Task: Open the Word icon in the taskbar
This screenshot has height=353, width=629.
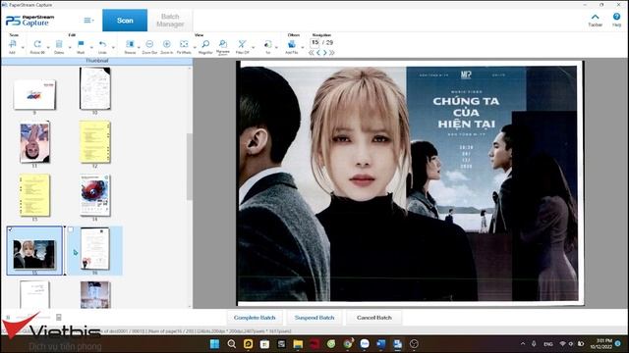Action: point(381,344)
